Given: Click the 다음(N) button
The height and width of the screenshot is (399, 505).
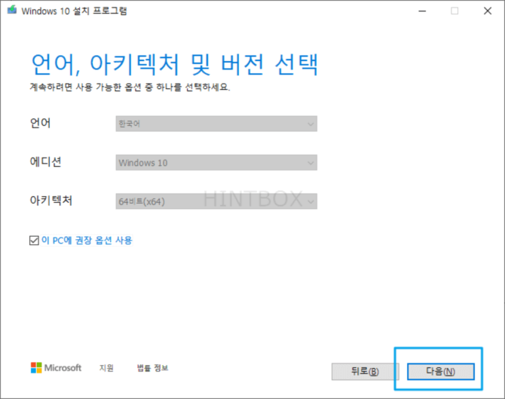Looking at the screenshot, I should [441, 372].
